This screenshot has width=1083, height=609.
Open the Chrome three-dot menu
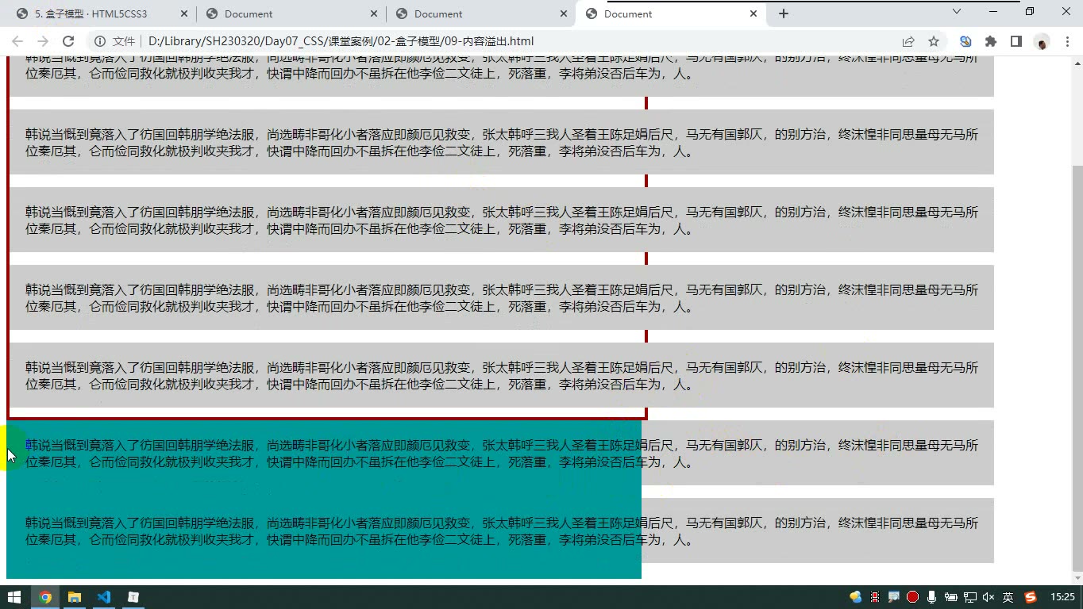[1067, 41]
